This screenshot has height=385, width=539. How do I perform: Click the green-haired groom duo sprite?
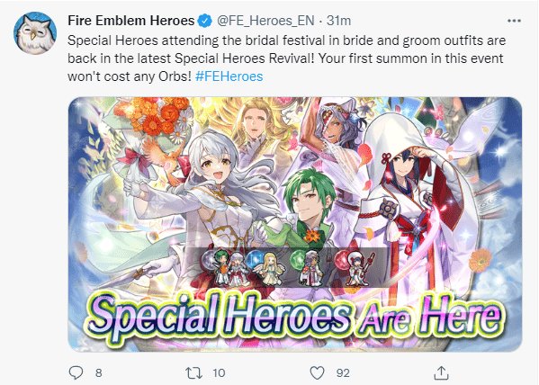pyautogui.click(x=229, y=269)
